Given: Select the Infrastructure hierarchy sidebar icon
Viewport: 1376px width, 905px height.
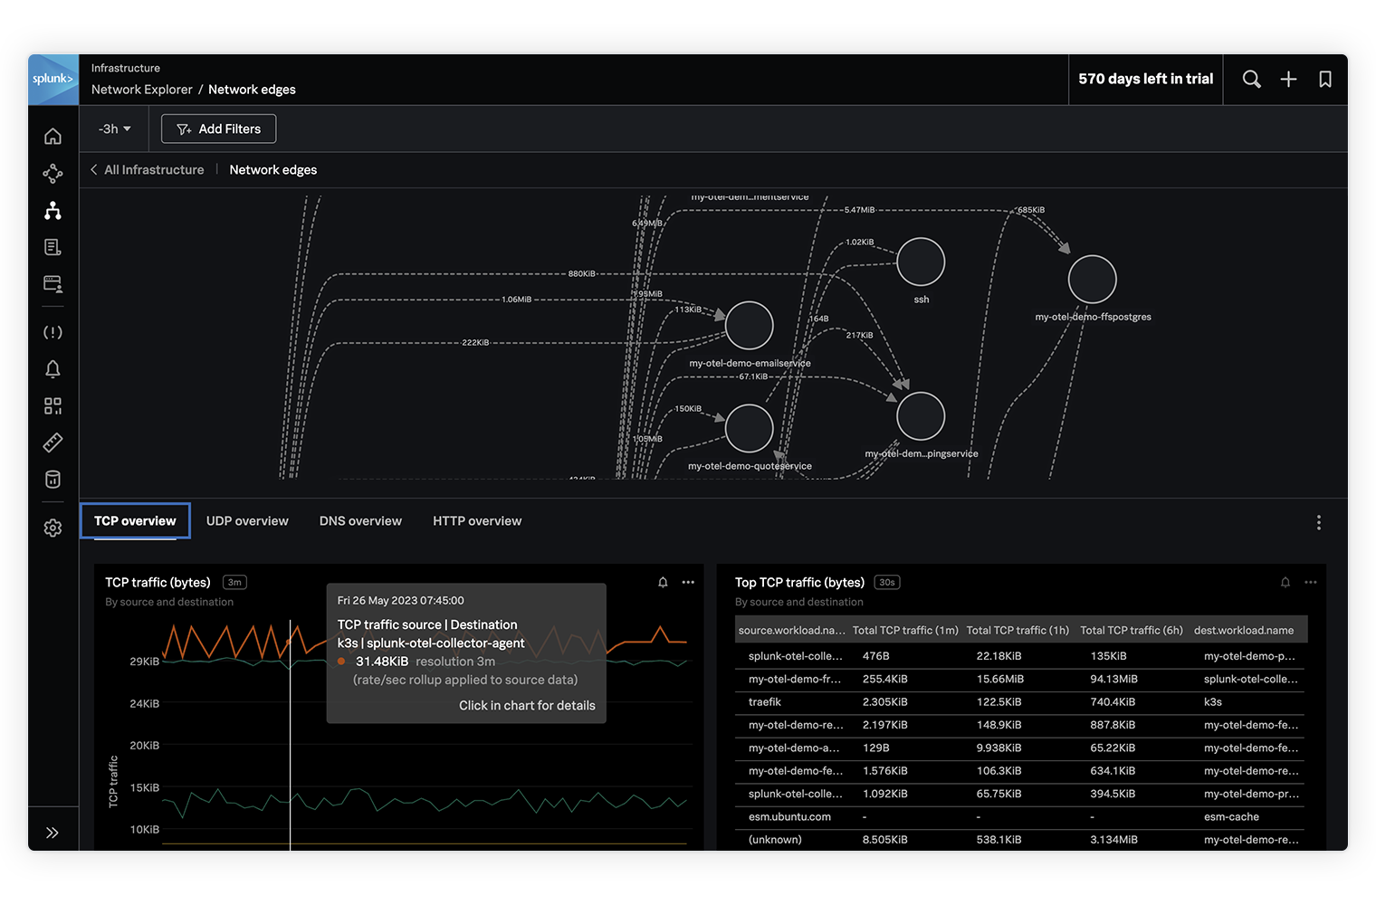Looking at the screenshot, I should pos(53,211).
